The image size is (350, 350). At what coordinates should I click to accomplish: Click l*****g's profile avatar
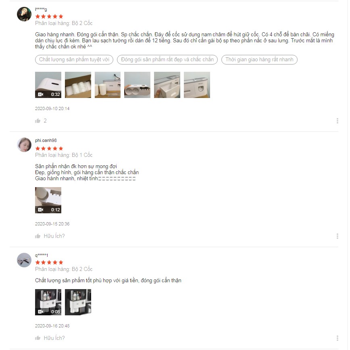24,14
